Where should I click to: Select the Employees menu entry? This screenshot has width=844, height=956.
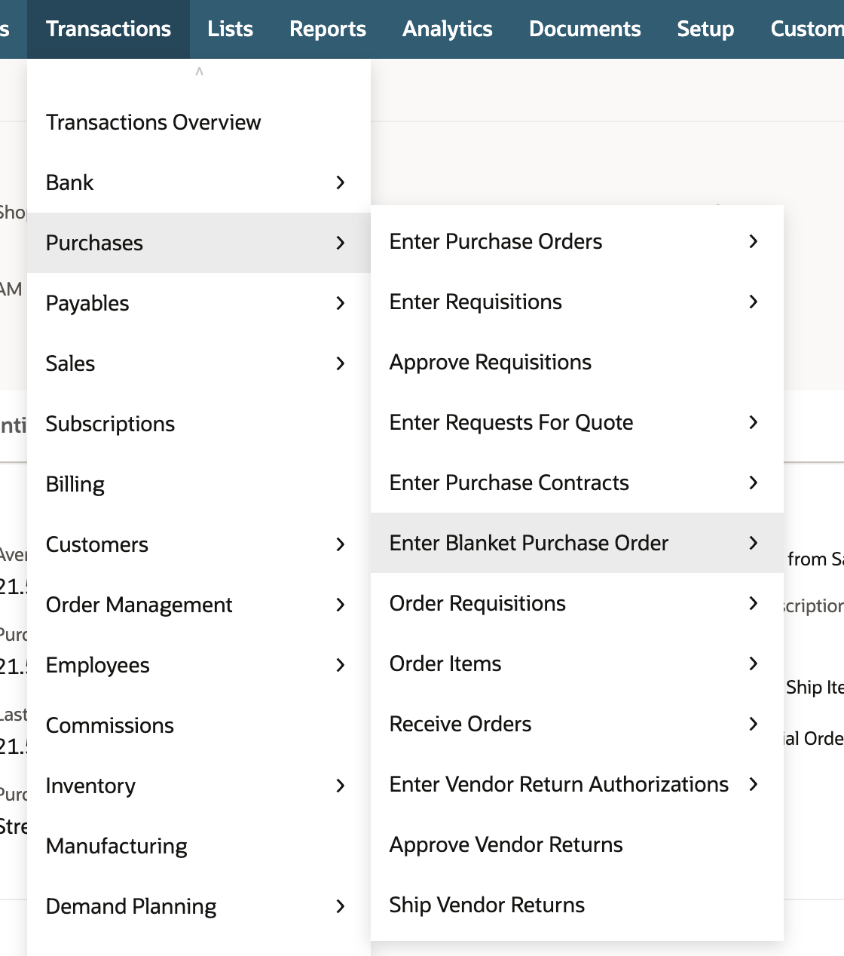199,665
